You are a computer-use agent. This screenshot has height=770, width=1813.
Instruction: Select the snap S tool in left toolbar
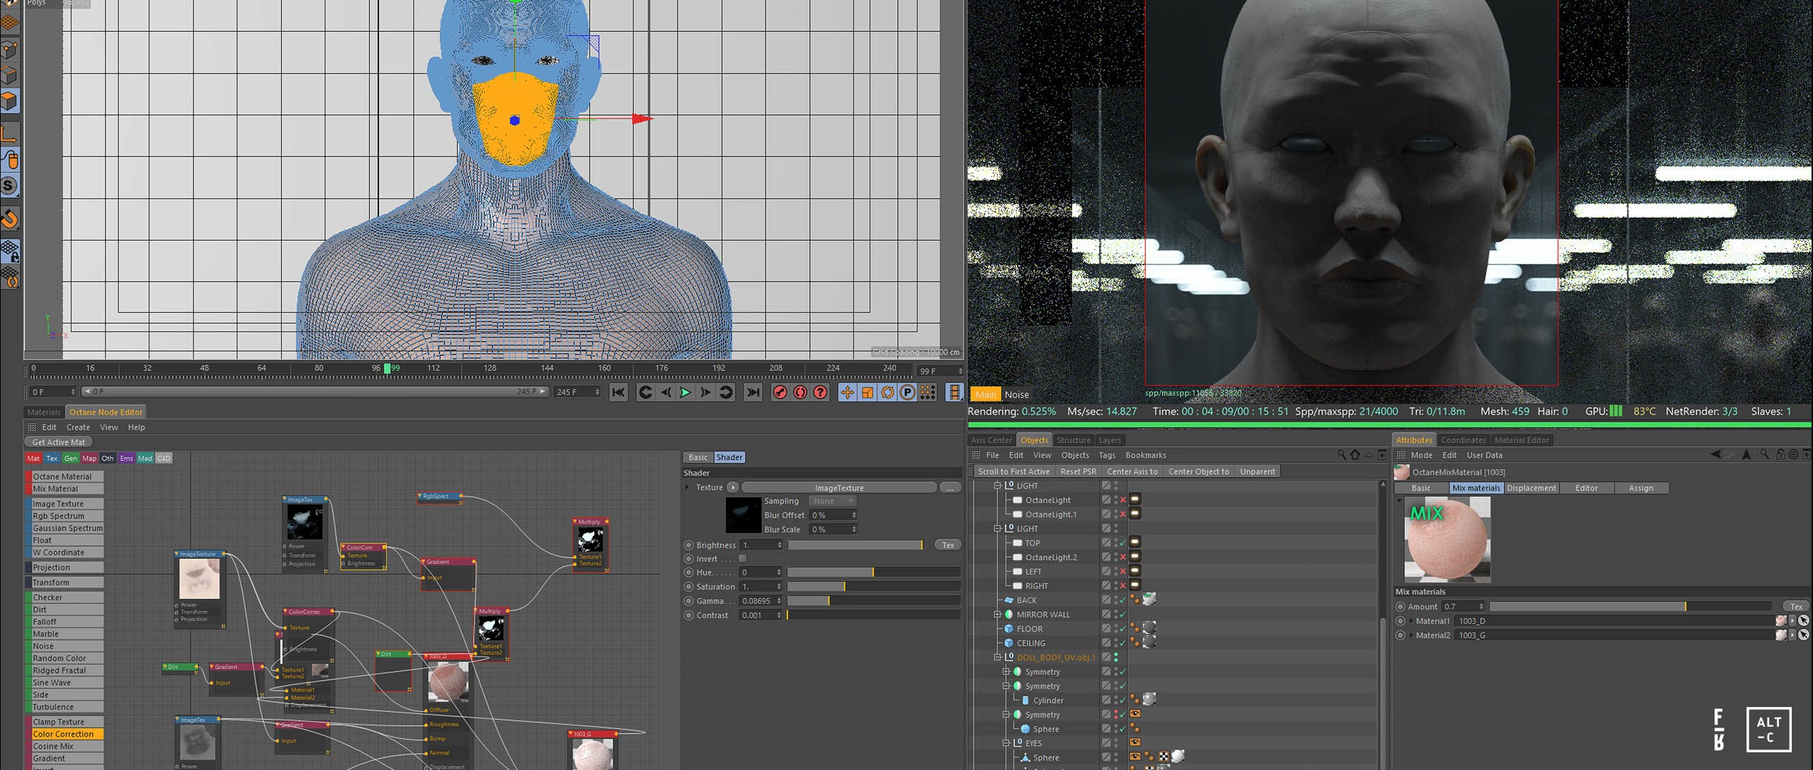pos(9,186)
